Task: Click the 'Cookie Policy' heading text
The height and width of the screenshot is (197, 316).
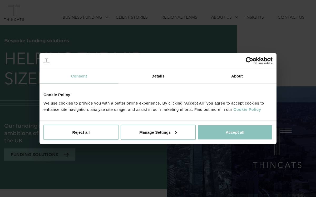Action: [57, 95]
